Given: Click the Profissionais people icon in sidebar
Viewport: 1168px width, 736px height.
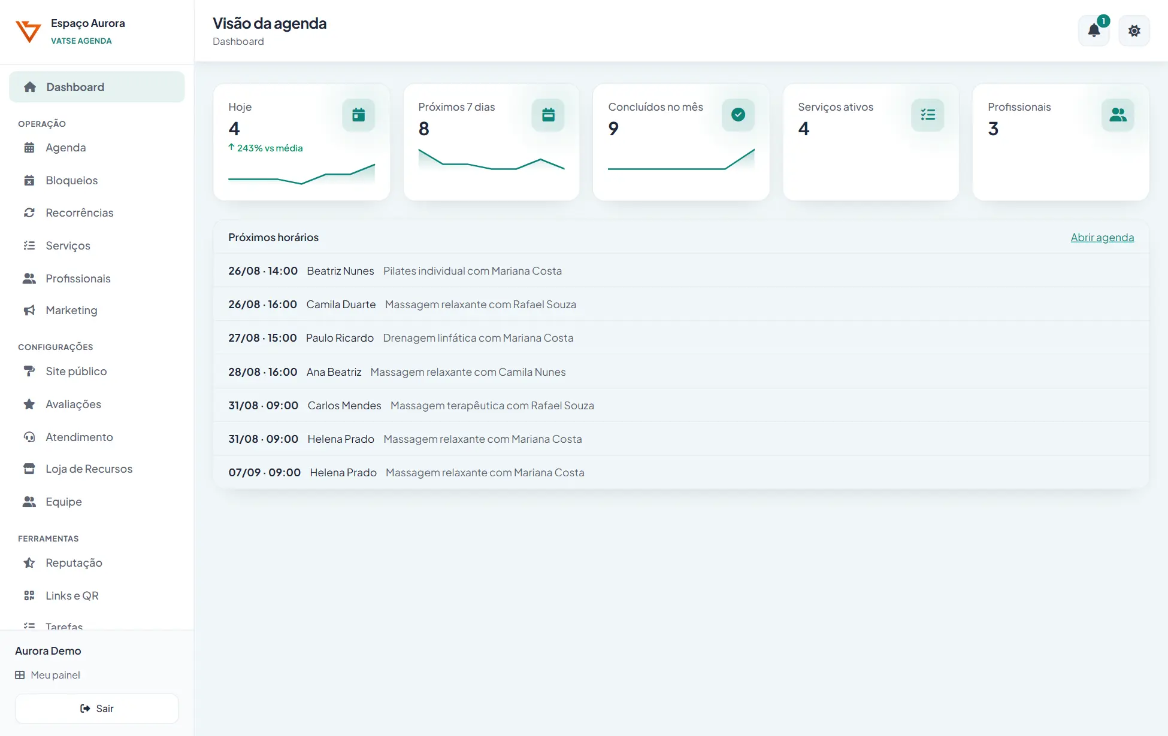Looking at the screenshot, I should click(x=29, y=279).
